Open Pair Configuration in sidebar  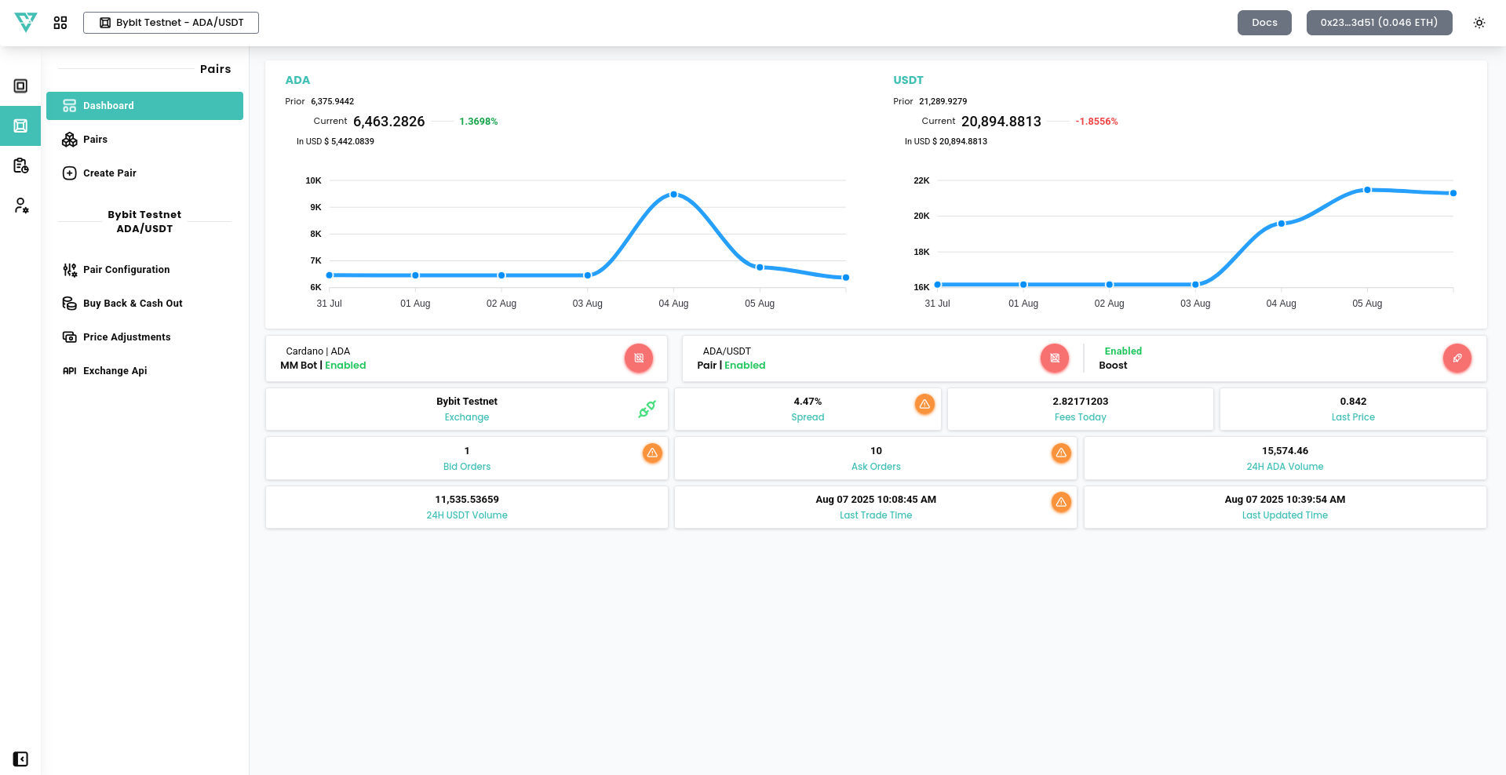(x=126, y=270)
